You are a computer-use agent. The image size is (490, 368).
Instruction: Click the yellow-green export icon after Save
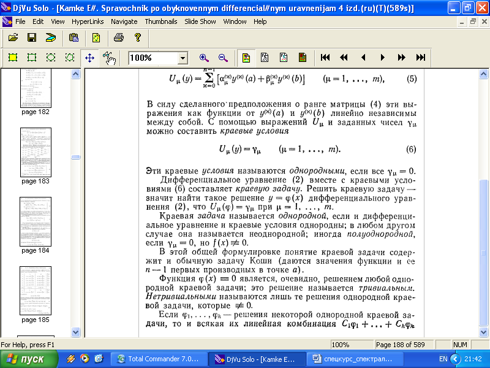[x=51, y=38]
